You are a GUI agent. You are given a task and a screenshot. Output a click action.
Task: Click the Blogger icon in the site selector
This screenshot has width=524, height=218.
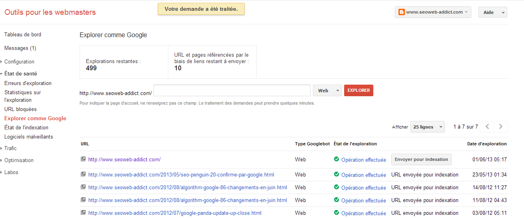(402, 12)
